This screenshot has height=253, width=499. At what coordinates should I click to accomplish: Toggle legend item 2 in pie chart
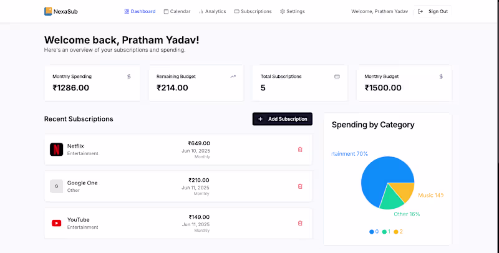398,232
